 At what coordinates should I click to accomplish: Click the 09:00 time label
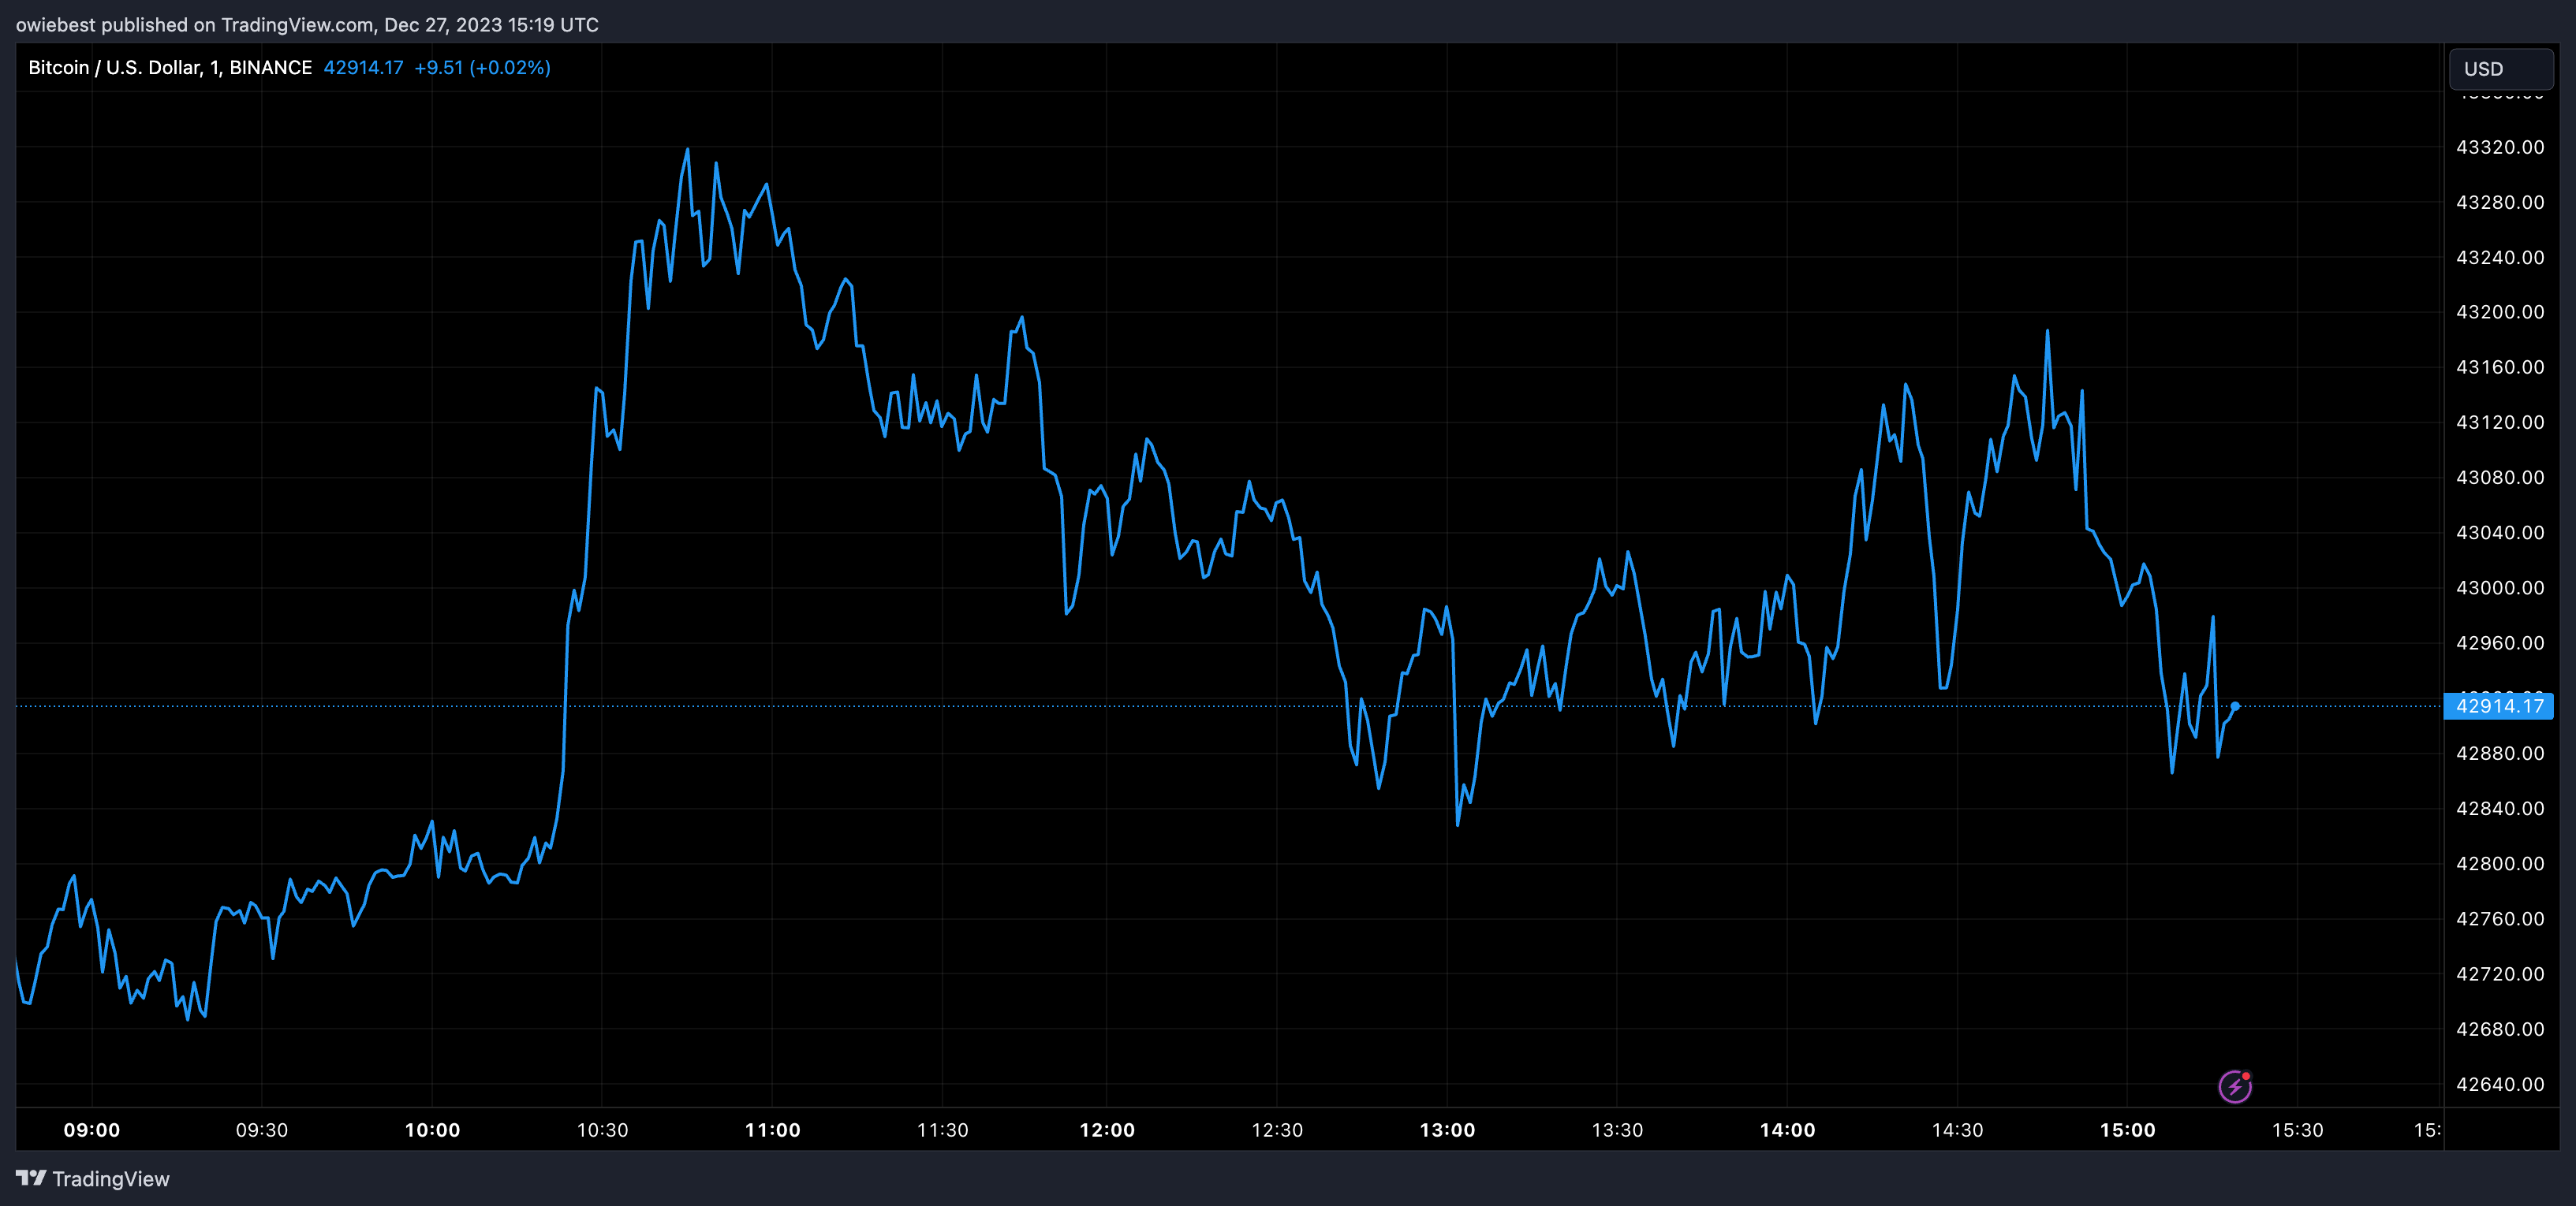click(92, 1130)
